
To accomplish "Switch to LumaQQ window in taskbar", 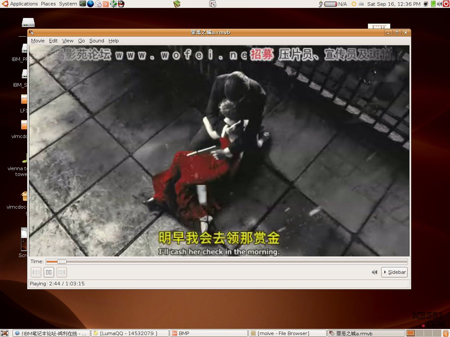I will pos(130,333).
